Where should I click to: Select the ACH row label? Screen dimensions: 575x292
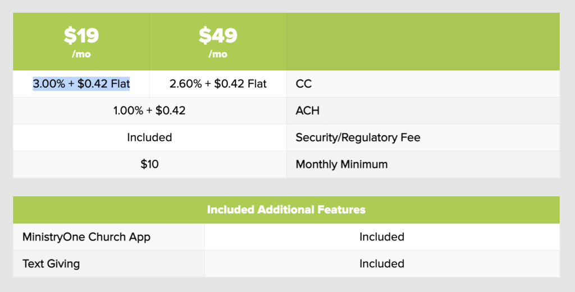[308, 110]
